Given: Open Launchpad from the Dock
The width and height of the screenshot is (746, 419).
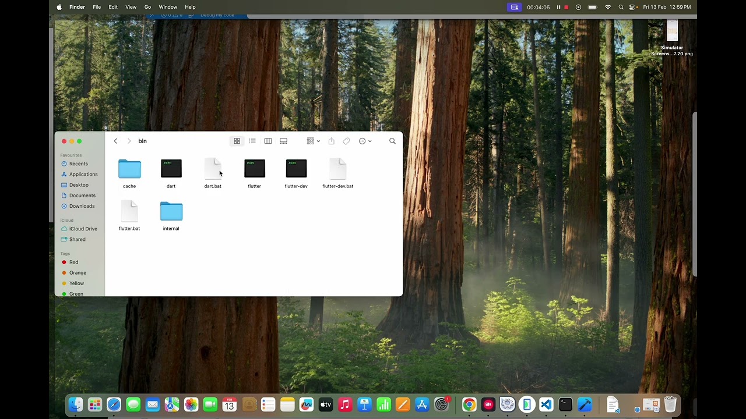Looking at the screenshot, I should pos(95,404).
